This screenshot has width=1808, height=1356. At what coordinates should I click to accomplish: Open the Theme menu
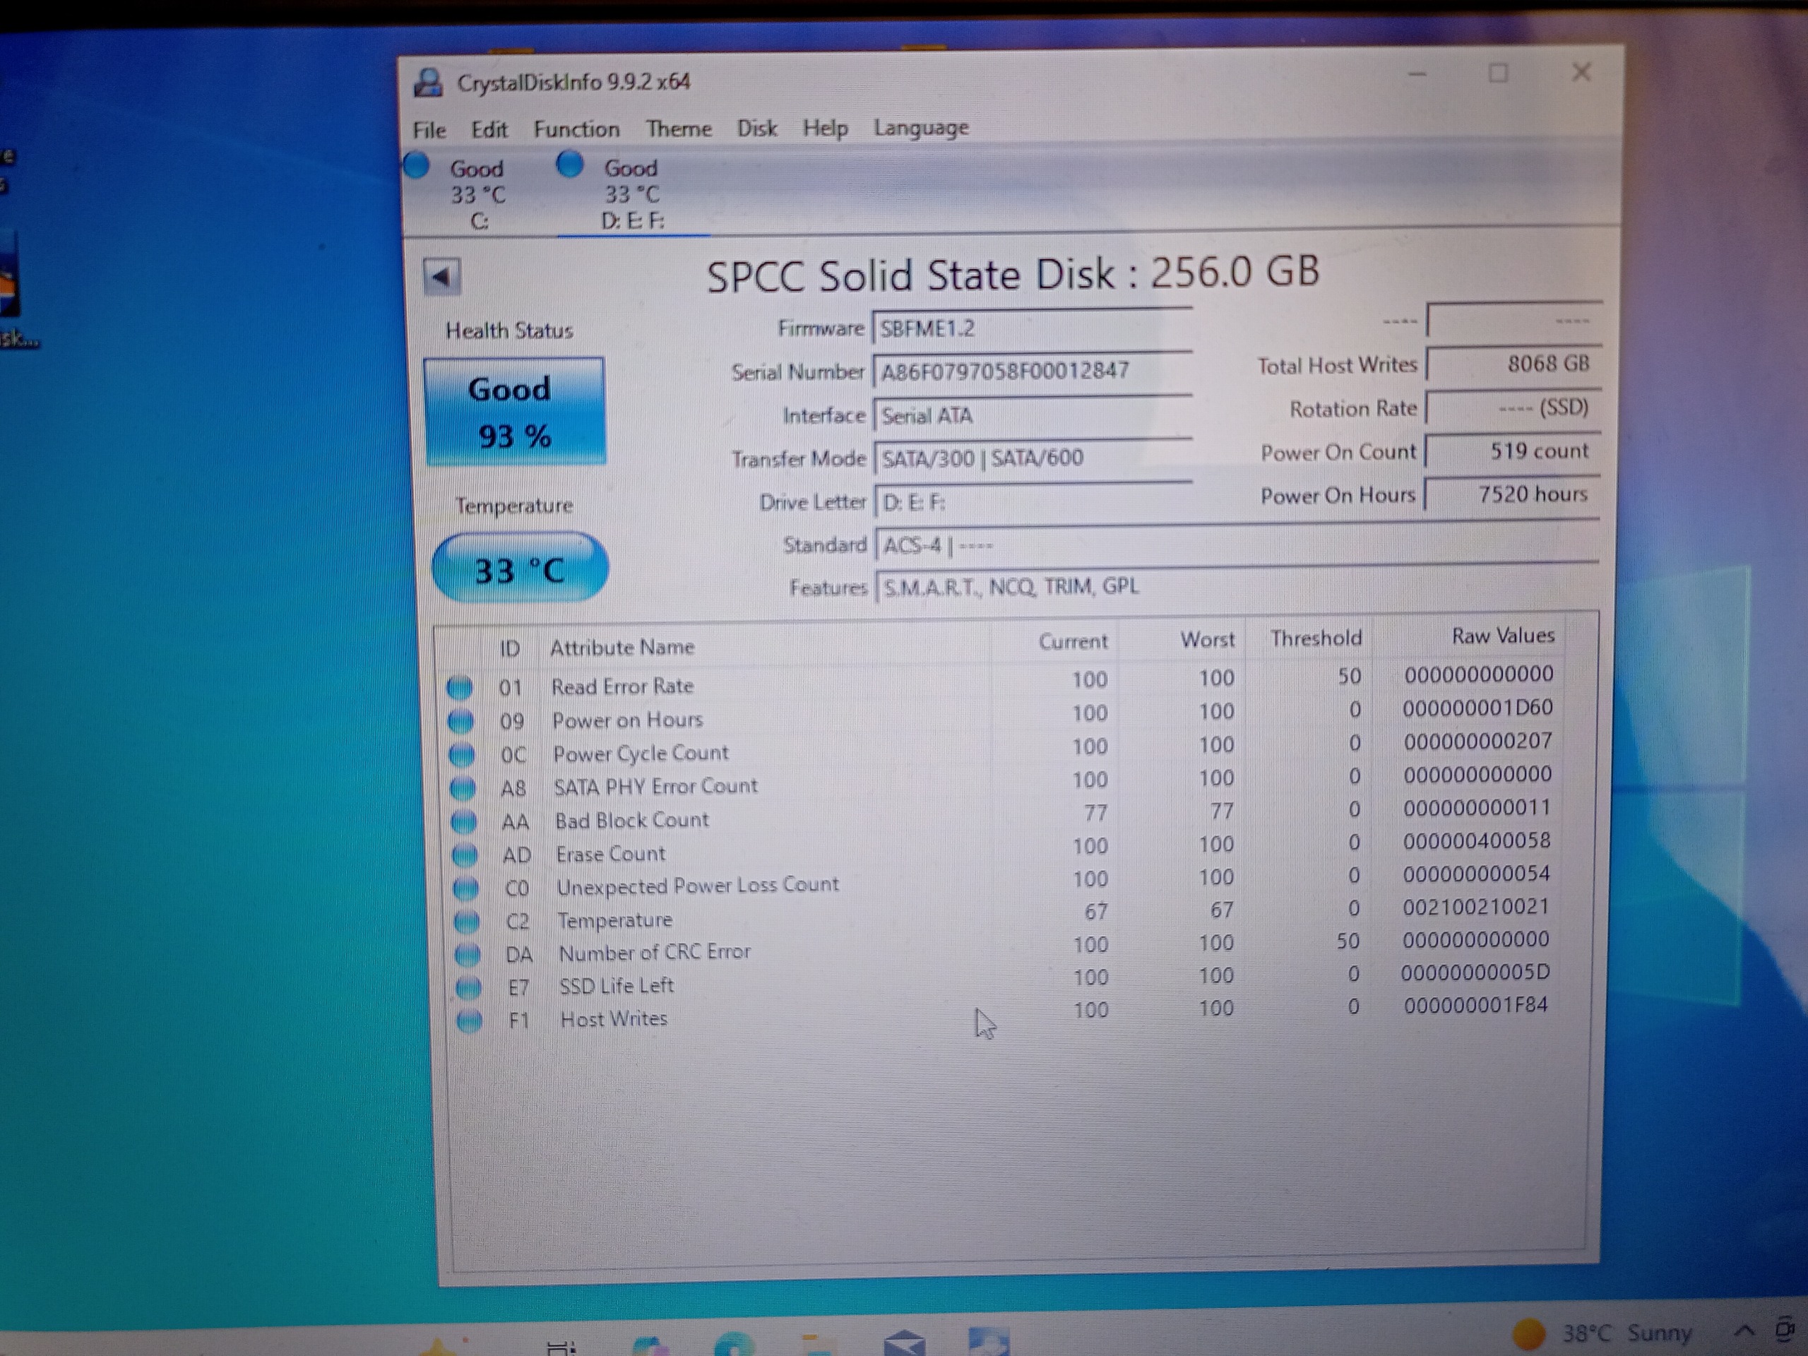pos(679,129)
